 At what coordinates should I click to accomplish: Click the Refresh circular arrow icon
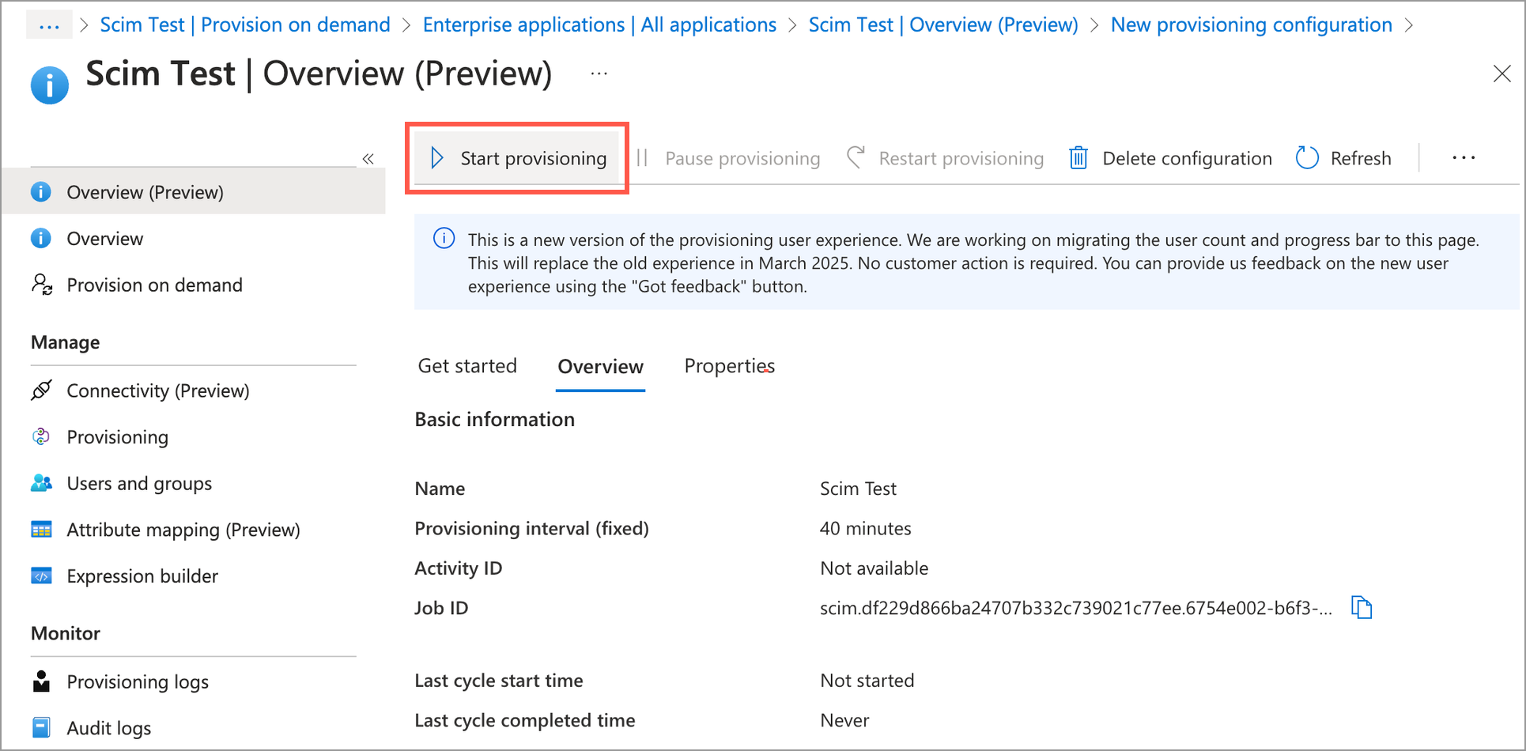[x=1307, y=158]
